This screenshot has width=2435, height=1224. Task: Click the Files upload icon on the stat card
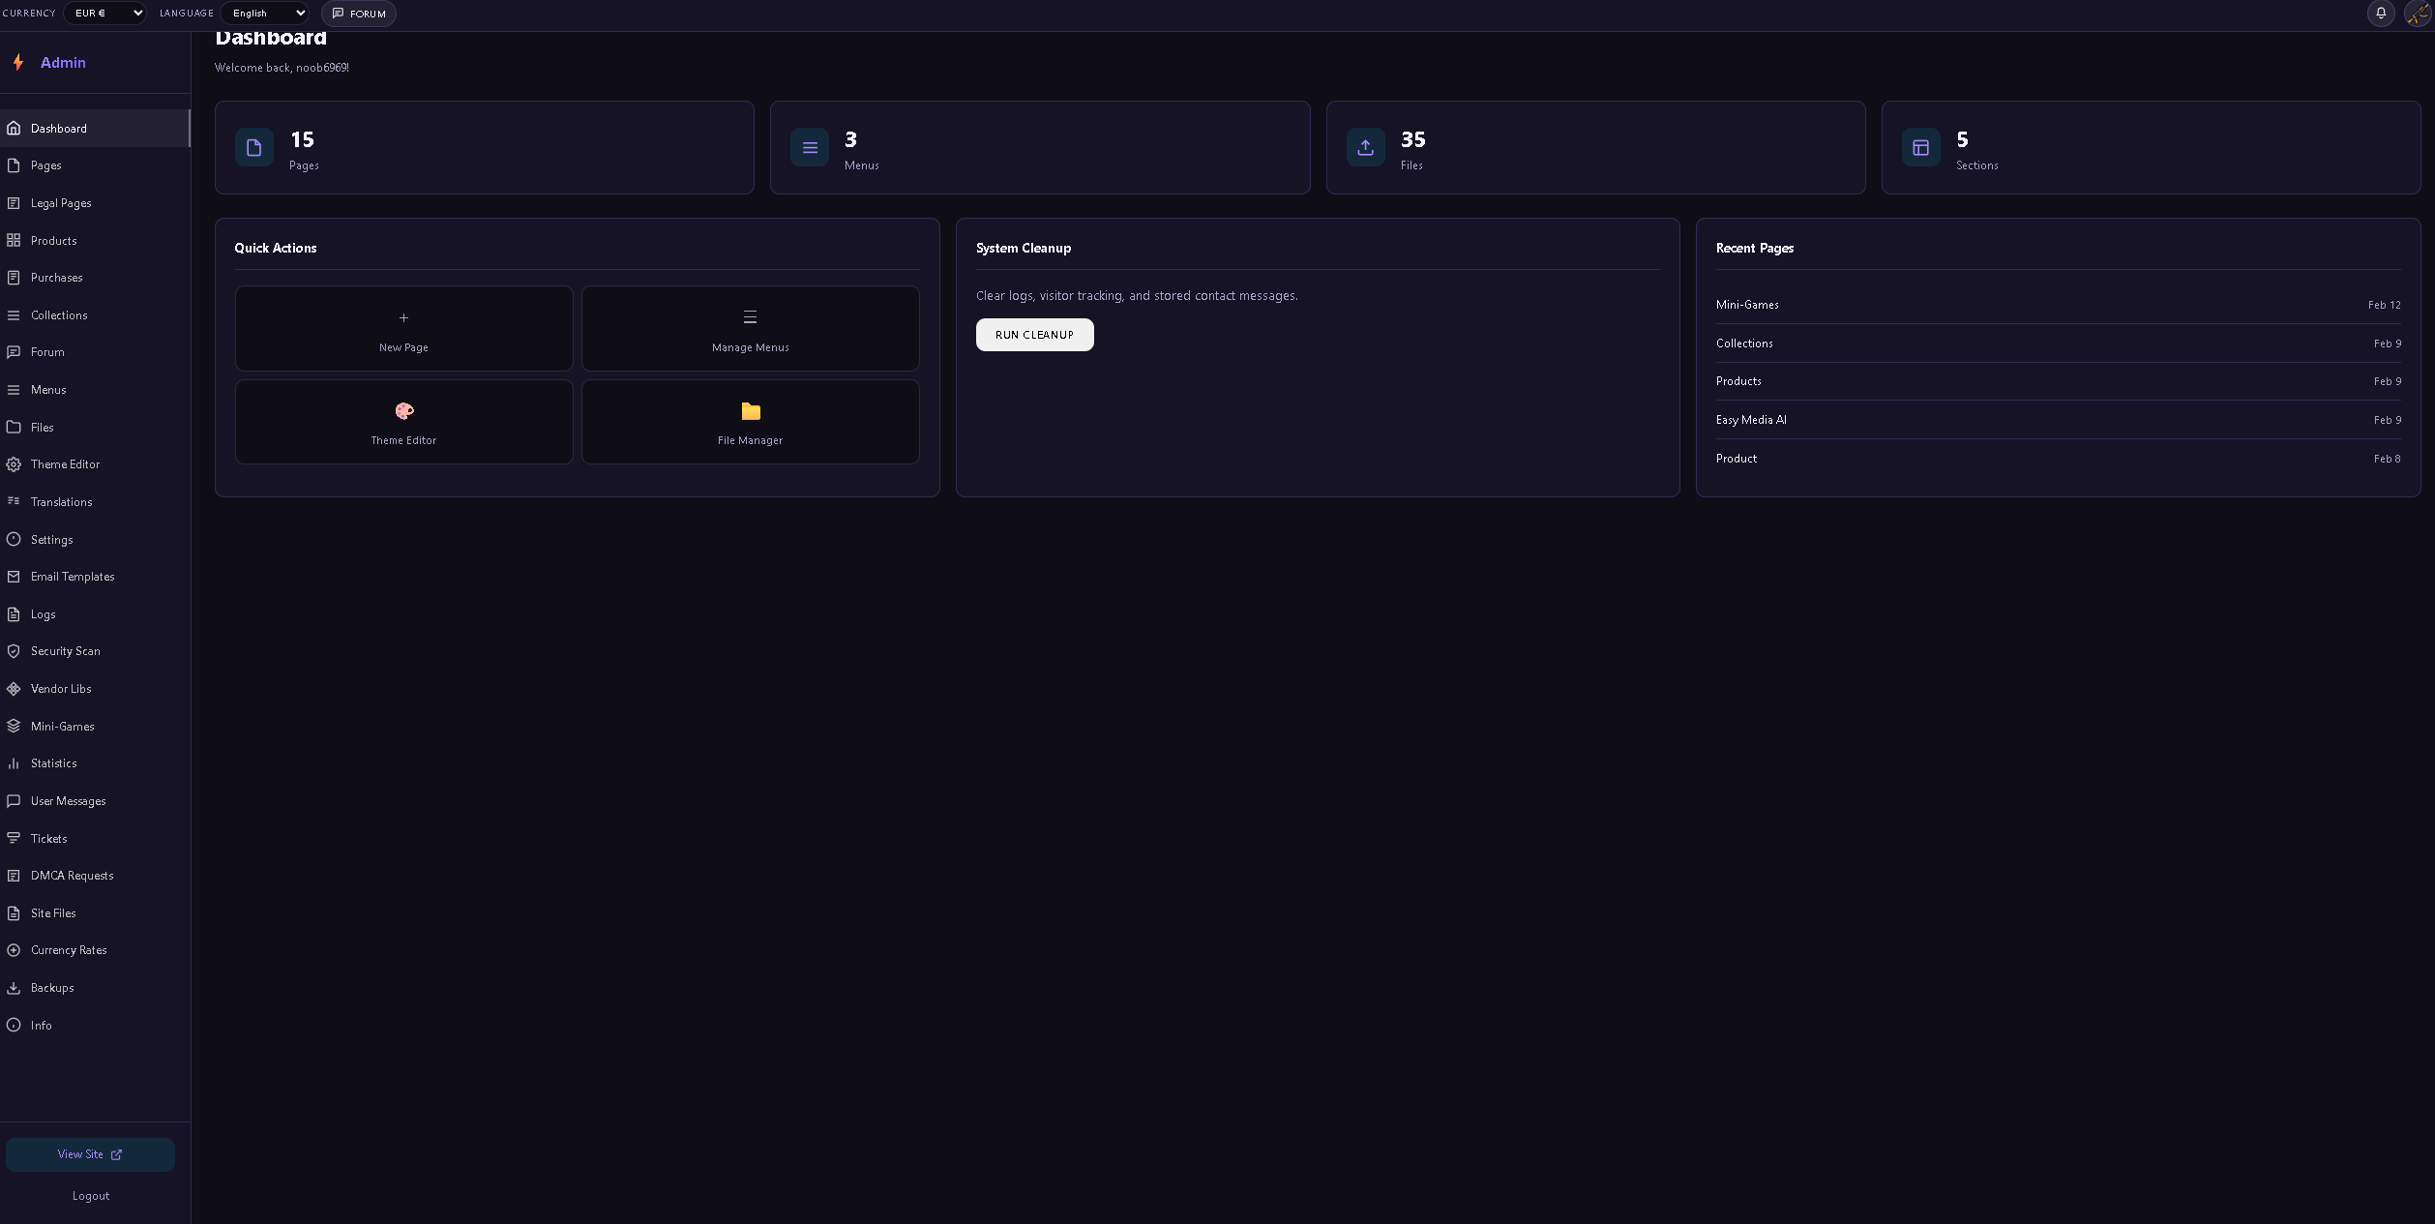point(1365,147)
